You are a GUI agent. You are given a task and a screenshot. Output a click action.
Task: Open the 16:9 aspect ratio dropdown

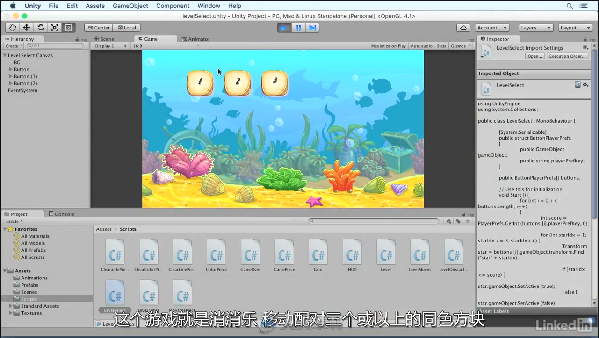coord(165,46)
